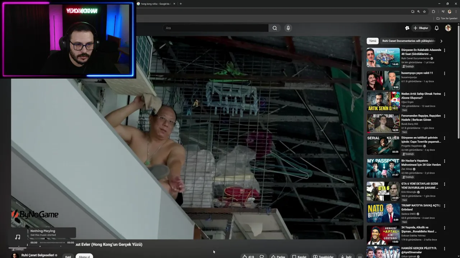The width and height of the screenshot is (460, 258).
Task: Open GTA 6 Yeni Detaylar thumbnail
Action: pos(383,191)
